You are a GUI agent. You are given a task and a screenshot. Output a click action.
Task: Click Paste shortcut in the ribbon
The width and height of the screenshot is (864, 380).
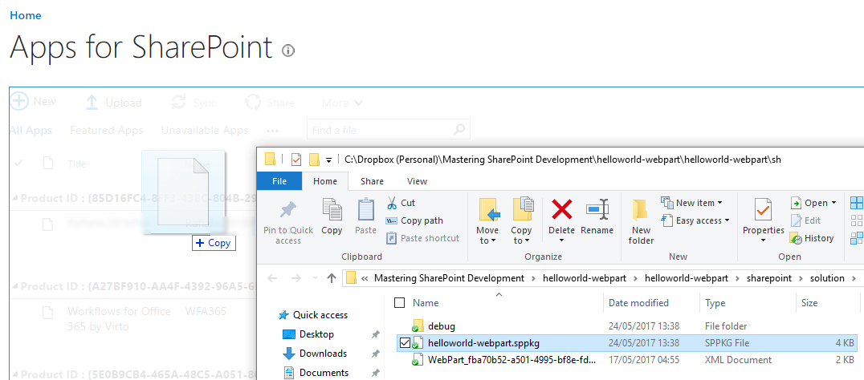pyautogui.click(x=422, y=238)
